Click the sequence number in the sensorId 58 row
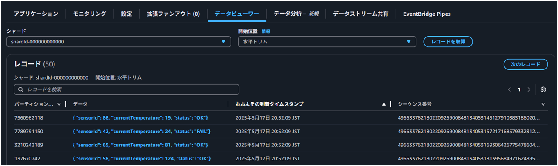Image resolution: width=558 pixels, height=166 pixels. (469, 159)
